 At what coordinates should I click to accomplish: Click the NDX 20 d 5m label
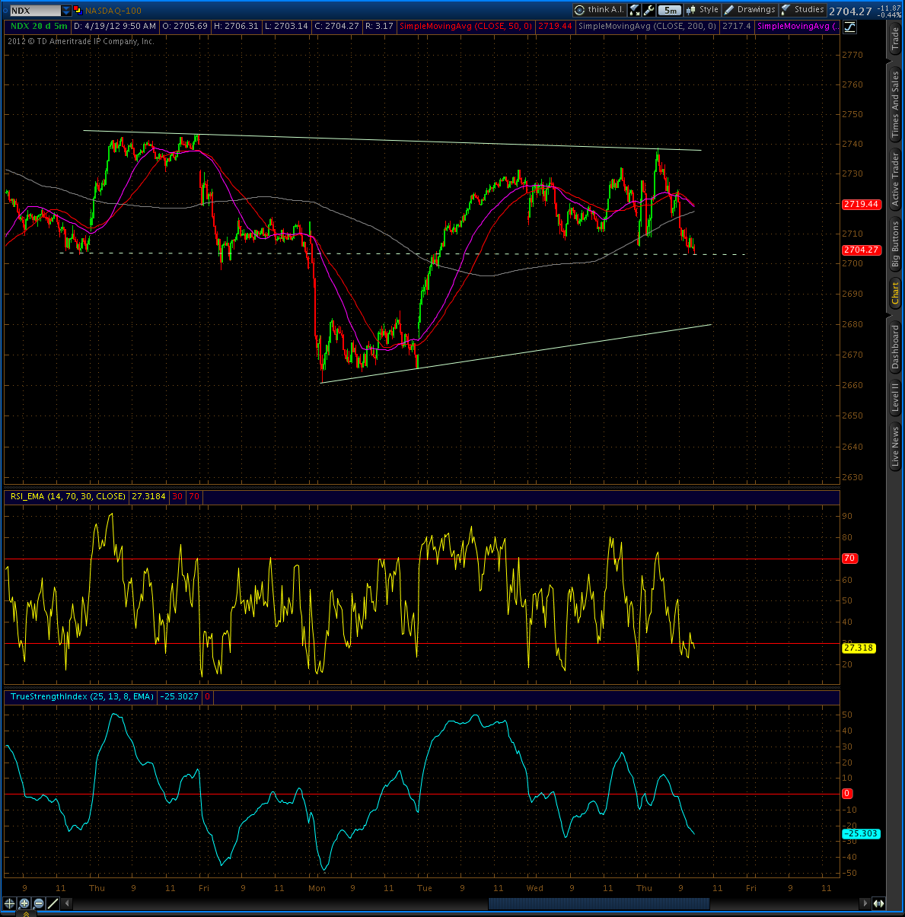coord(39,26)
